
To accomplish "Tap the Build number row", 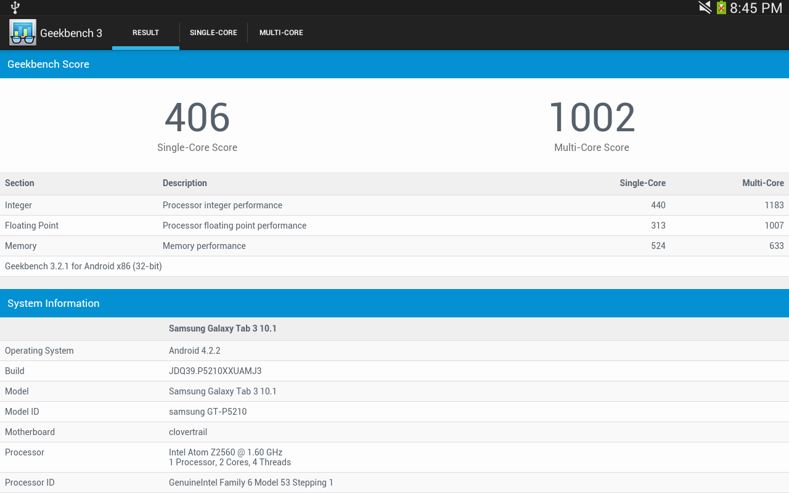I will click(394, 371).
